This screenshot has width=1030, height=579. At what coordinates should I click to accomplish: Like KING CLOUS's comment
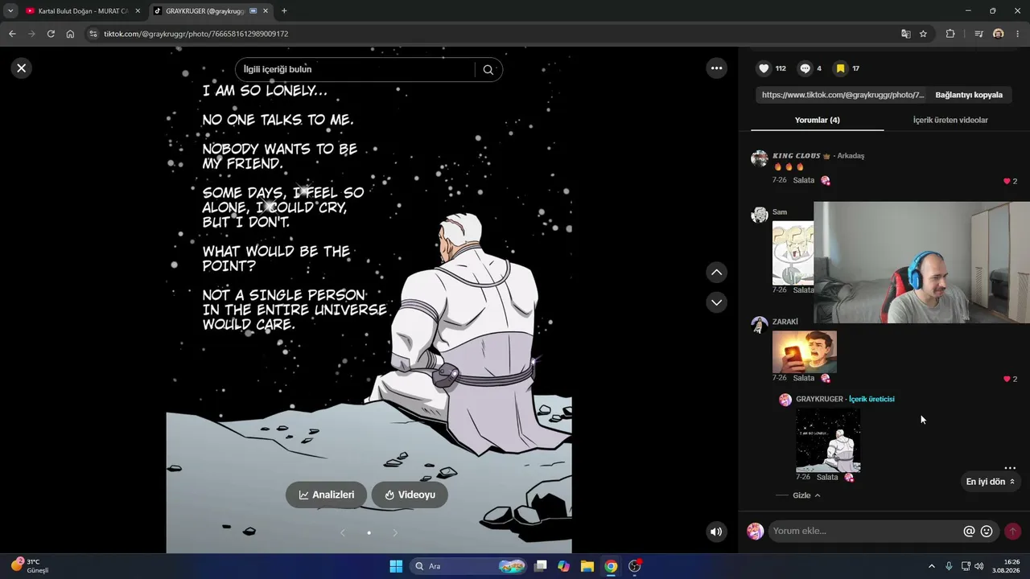pos(1007,181)
